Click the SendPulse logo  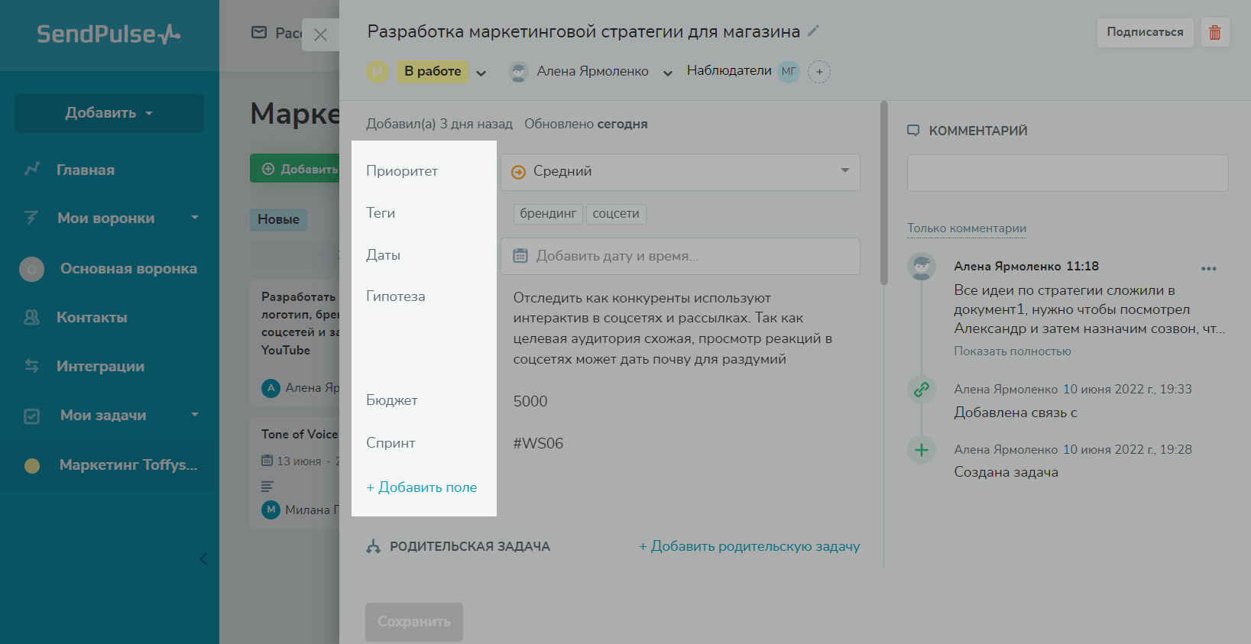coord(109,34)
